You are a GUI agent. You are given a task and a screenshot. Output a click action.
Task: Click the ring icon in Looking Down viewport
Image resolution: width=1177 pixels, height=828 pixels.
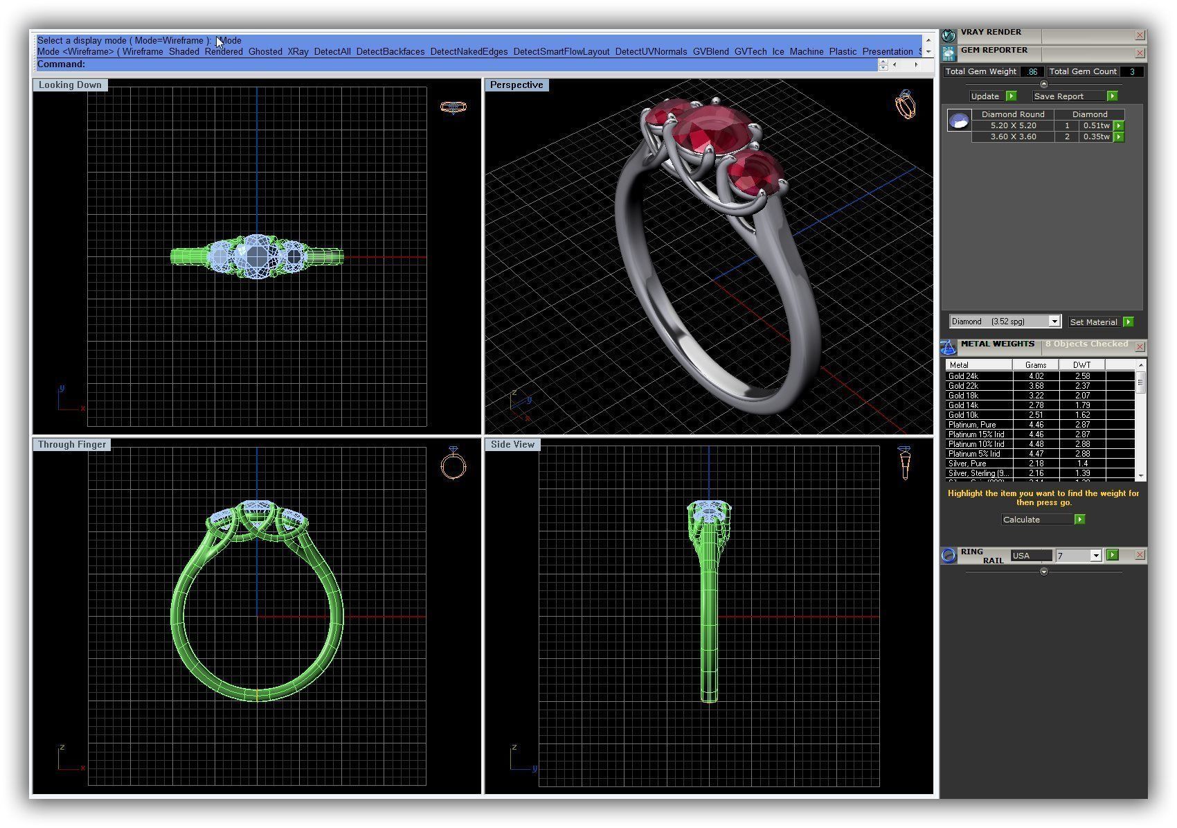[453, 107]
